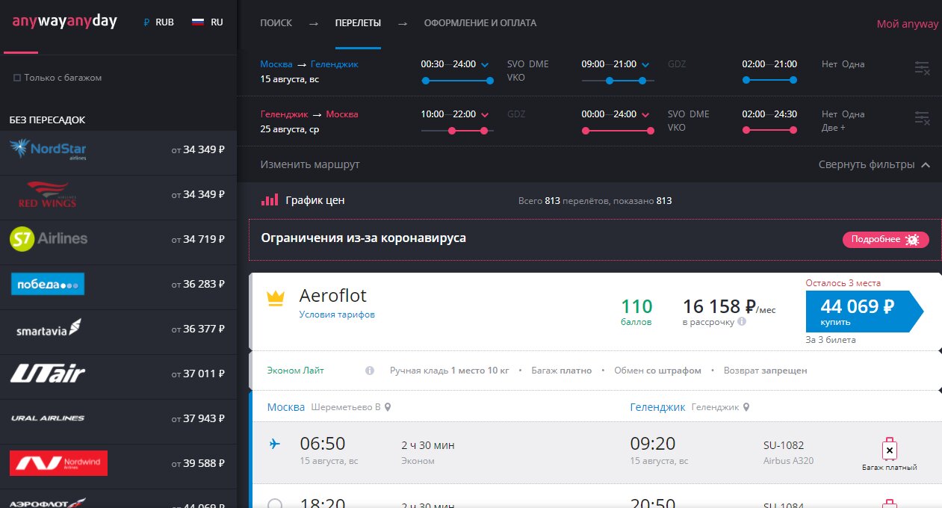
Task: Click map pin next to Геленджик airport
Action: tap(746, 407)
